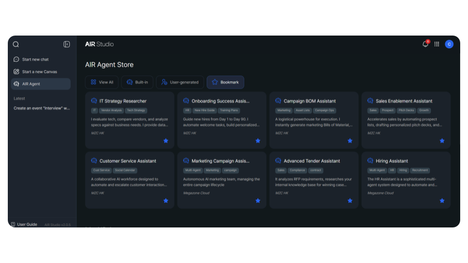This screenshot has width=468, height=263.
Task: Click the AIR Studio logo
Action: (x=99, y=44)
